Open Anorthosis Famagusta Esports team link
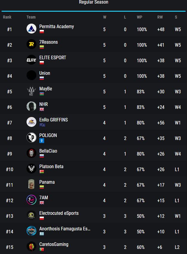 (65, 229)
